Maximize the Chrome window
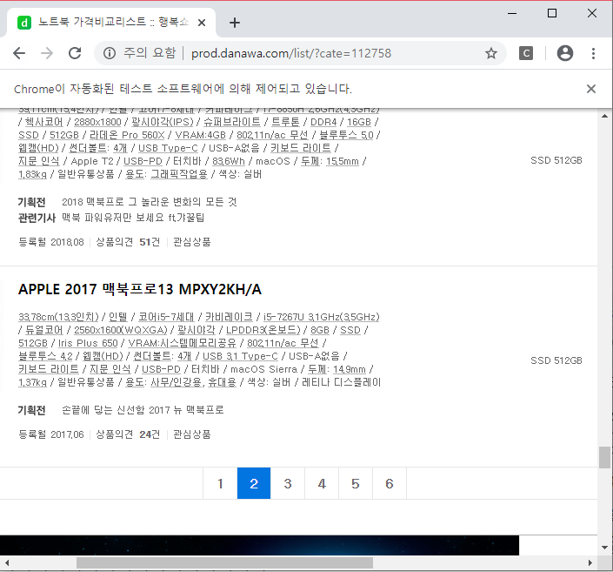The width and height of the screenshot is (613, 572). click(552, 13)
